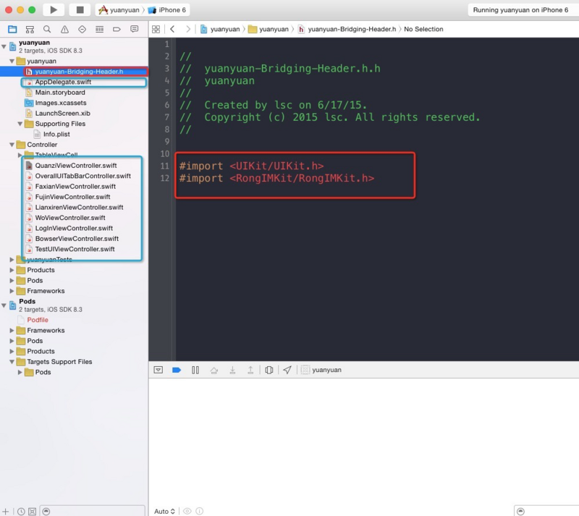This screenshot has width=579, height=516.
Task: Step into in debug bar
Action: tap(232, 370)
